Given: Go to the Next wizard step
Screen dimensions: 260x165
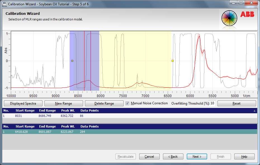Looking at the screenshot, I should 197,157.
